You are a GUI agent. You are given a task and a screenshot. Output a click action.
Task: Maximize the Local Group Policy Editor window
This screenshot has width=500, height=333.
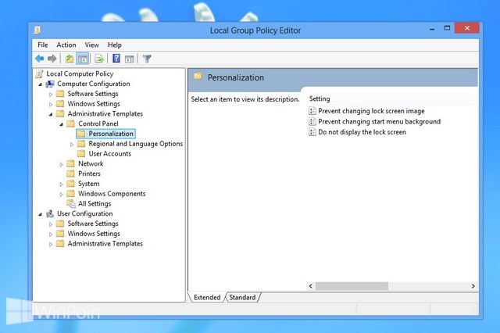(447, 28)
